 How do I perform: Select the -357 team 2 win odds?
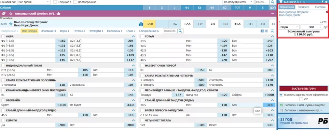pyautogui.click(x=174, y=24)
